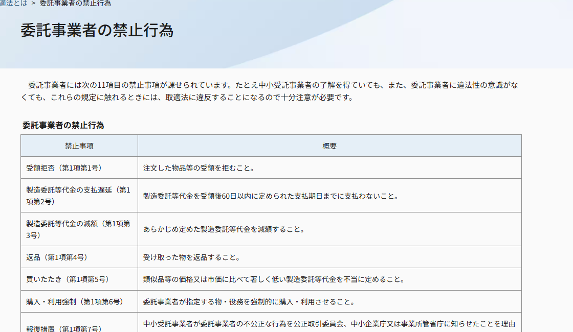The width and height of the screenshot is (573, 332).
Task: Select cell 製造委託等代金の減額（第1項第3号）
Action: [x=79, y=229]
